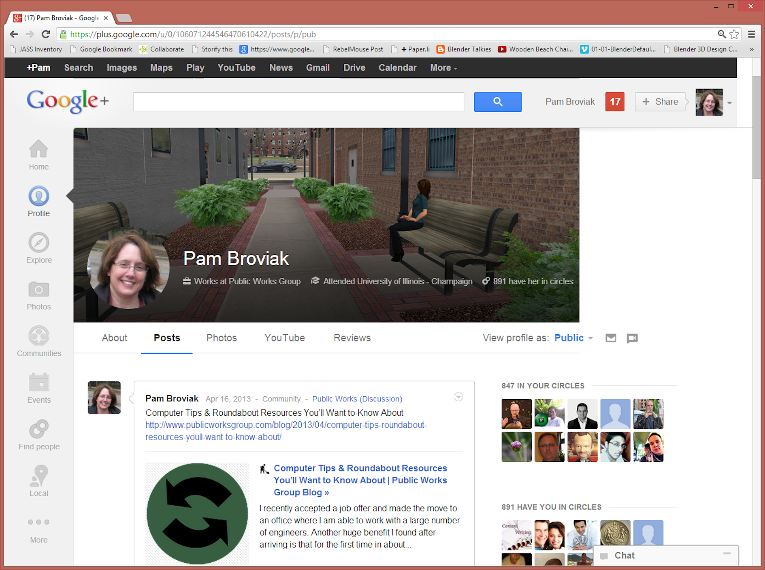Switch to the Posts tab
Screen dimensions: 765x570
[x=167, y=338]
